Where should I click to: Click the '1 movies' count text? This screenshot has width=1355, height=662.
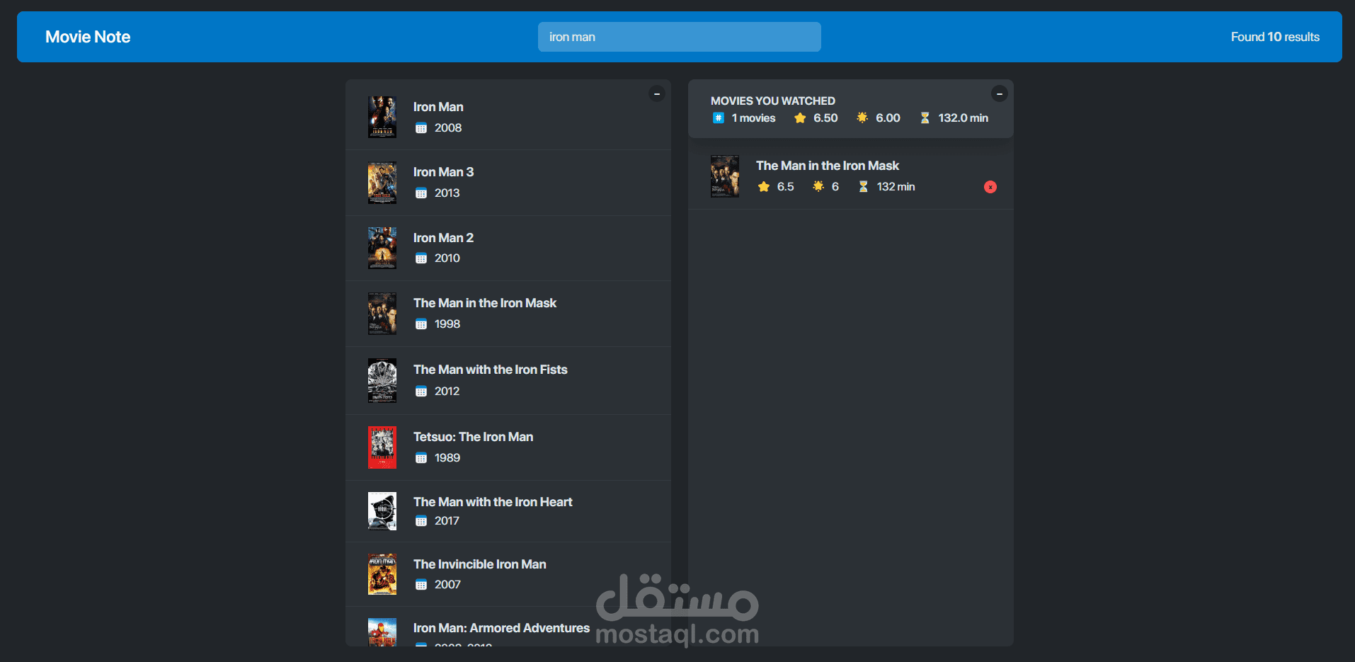(x=753, y=118)
